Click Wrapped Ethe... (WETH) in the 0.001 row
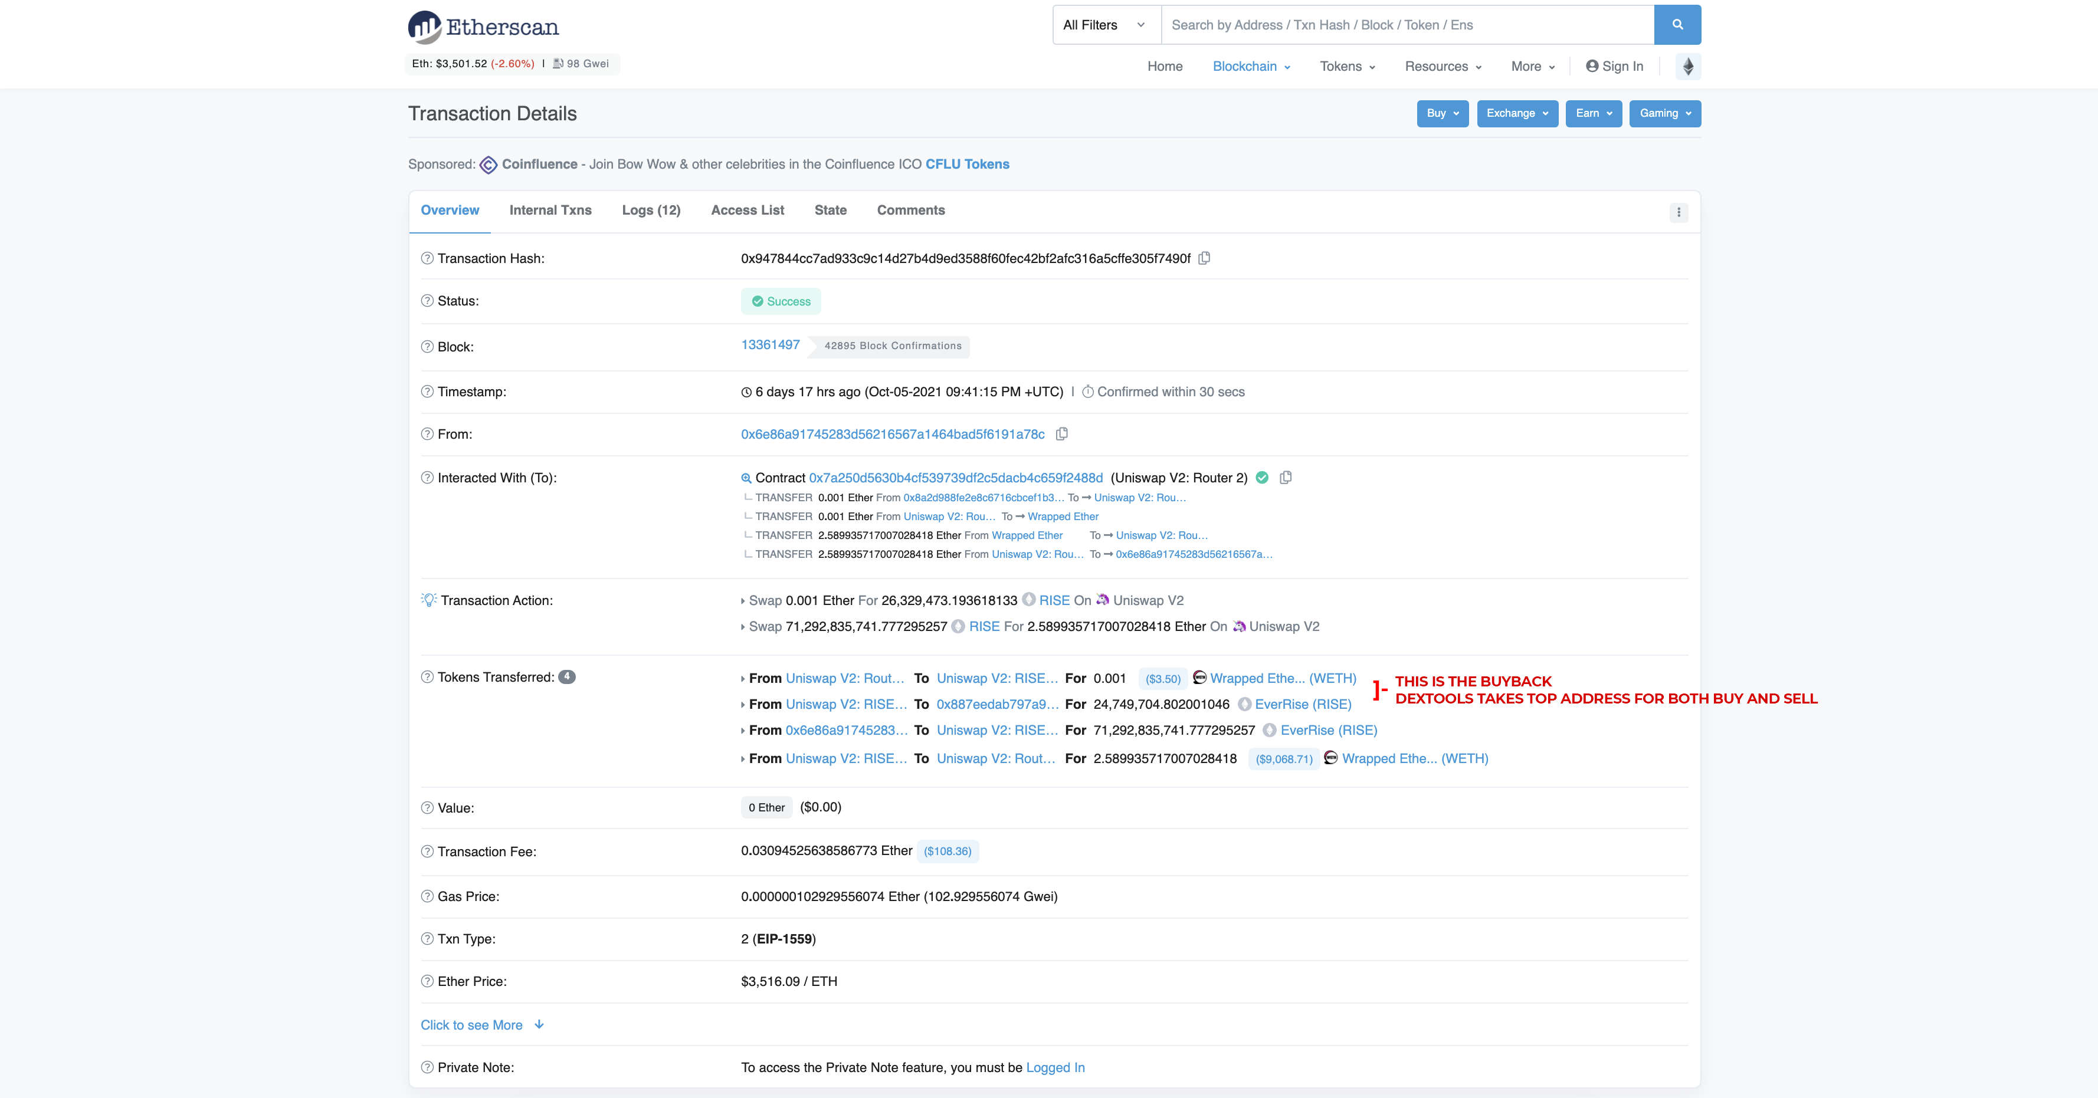The image size is (2098, 1098). tap(1283, 678)
